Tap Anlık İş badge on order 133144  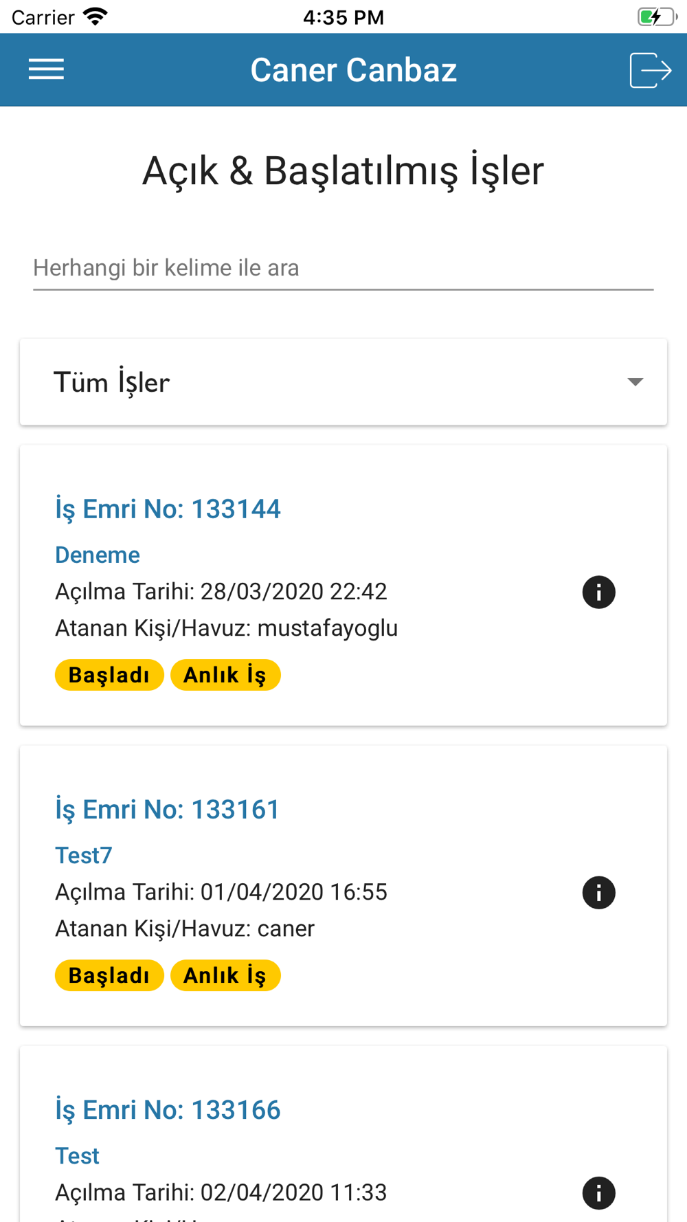pos(225,675)
